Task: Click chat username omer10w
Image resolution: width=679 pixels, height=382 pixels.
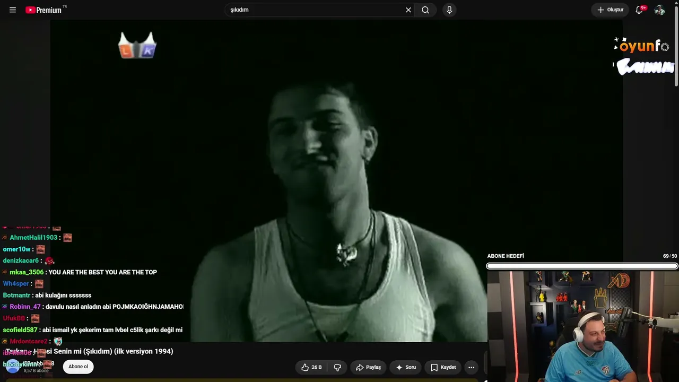Action: pos(16,249)
